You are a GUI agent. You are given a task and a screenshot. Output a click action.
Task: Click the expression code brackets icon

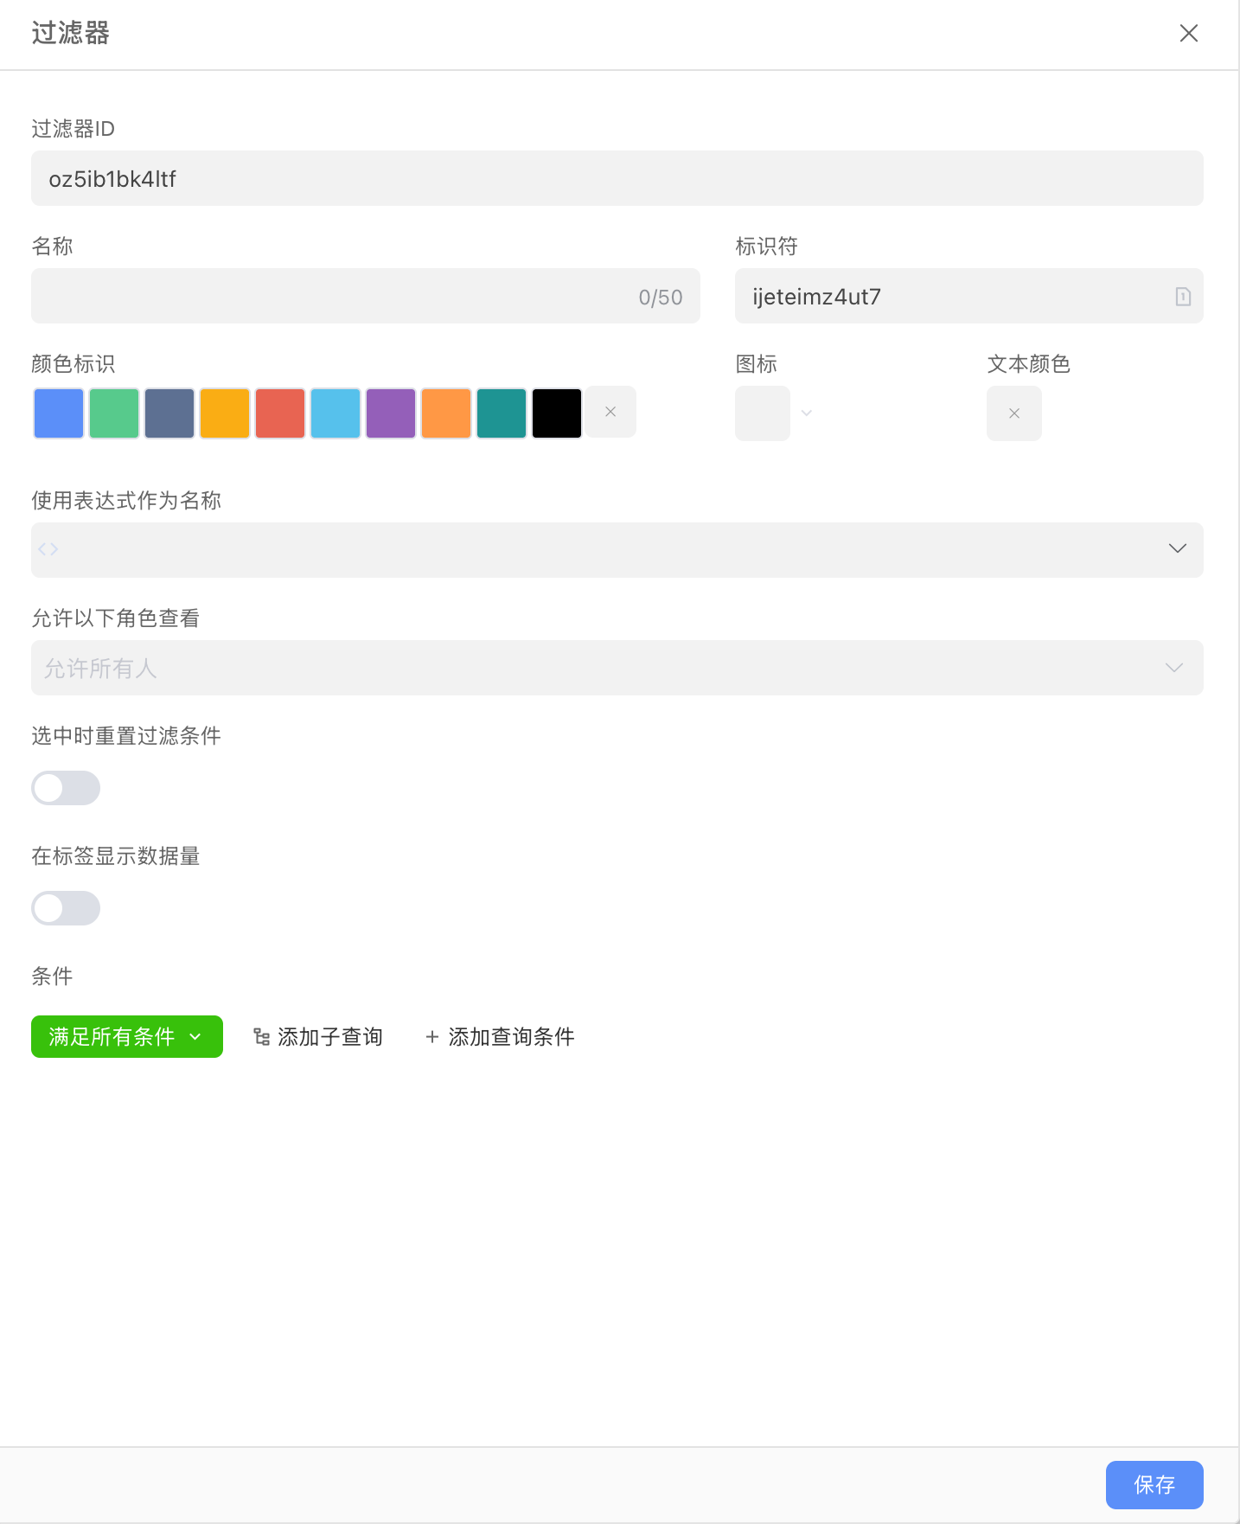point(48,549)
